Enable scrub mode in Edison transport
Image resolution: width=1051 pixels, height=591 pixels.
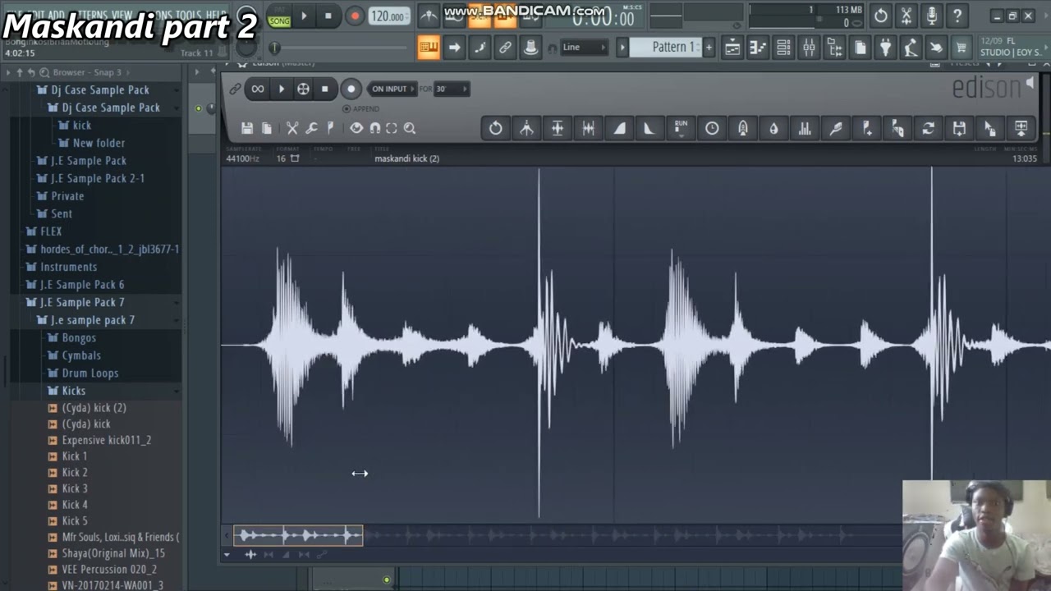point(303,89)
